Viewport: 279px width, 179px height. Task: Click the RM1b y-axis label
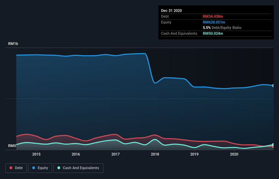click(13, 44)
